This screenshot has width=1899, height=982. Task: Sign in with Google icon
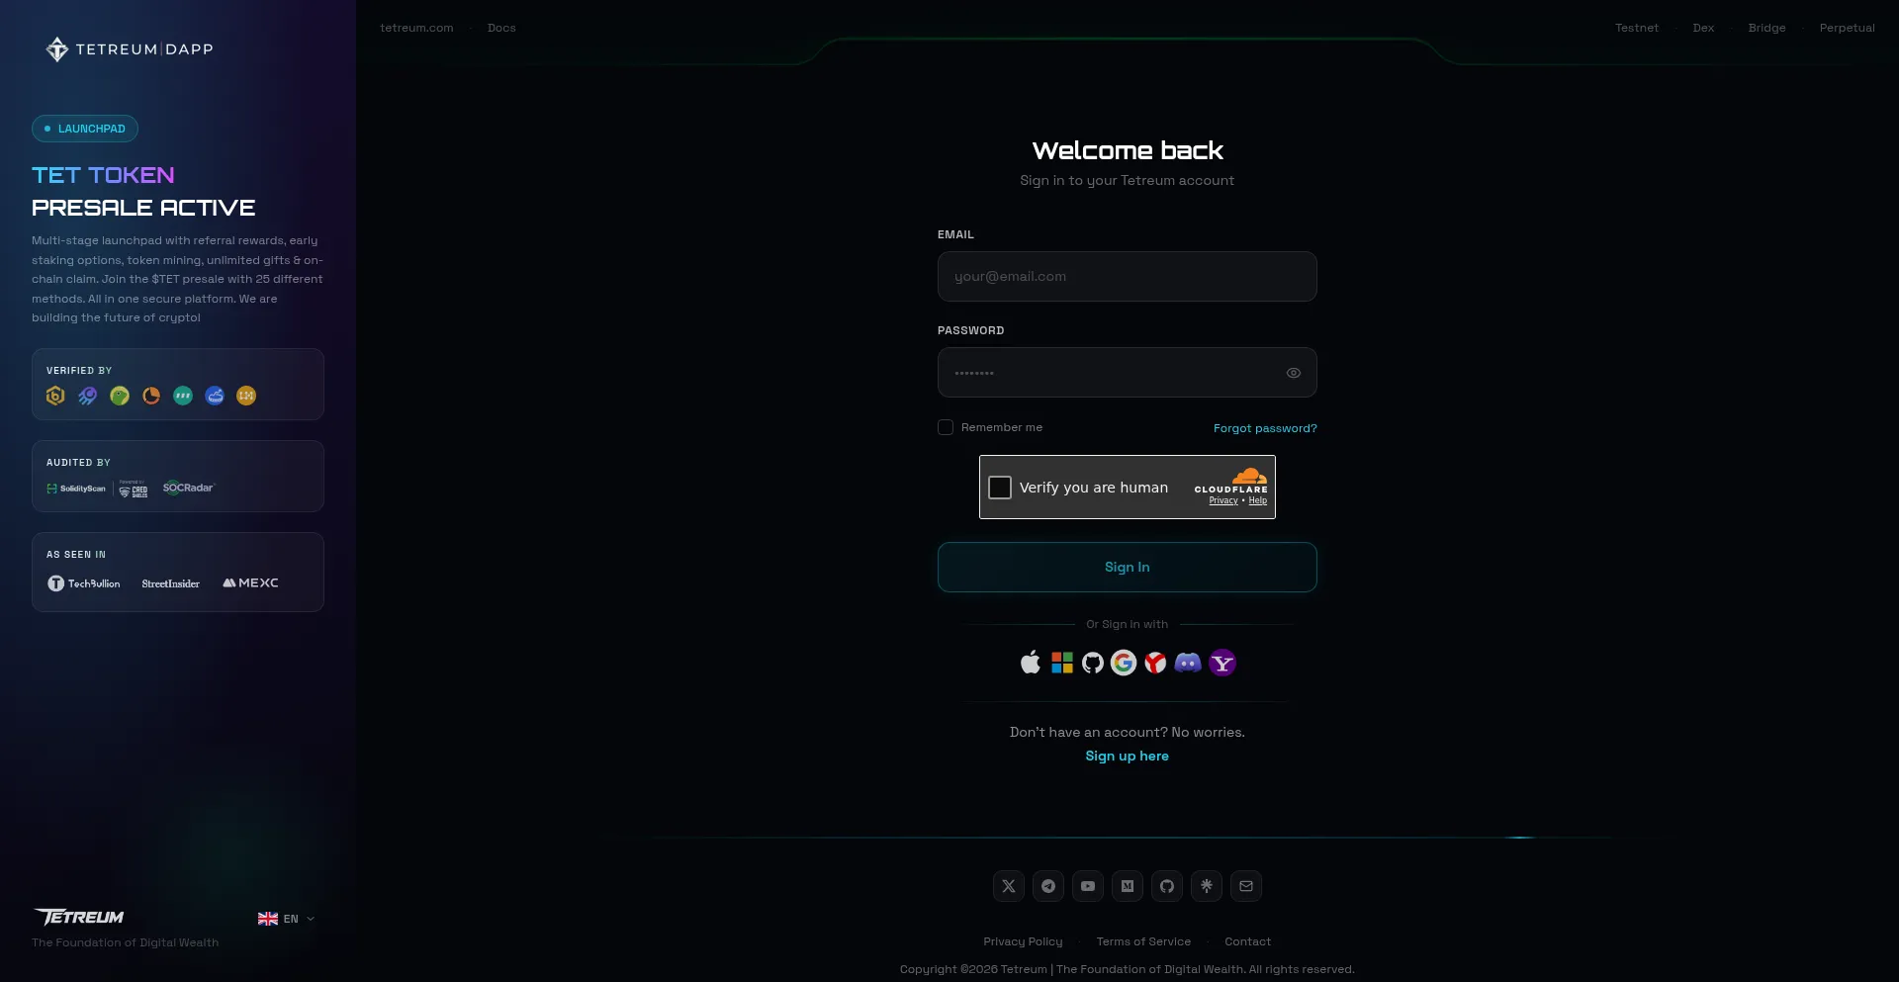(1123, 663)
